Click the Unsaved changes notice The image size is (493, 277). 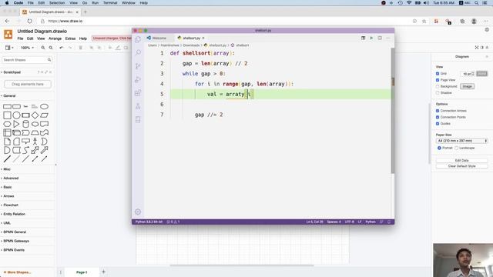(112, 38)
